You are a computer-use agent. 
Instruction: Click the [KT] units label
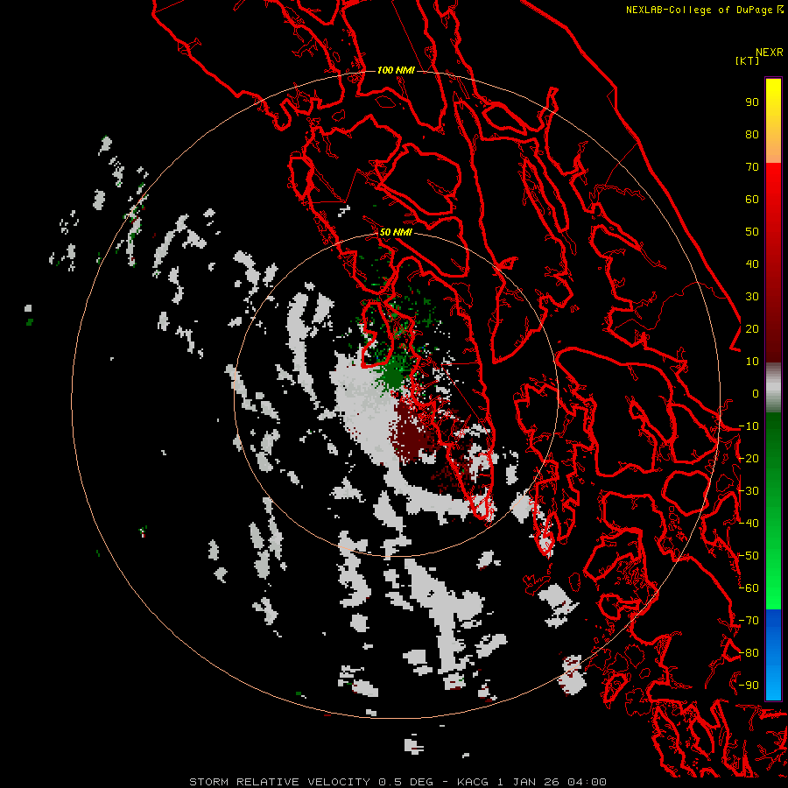pos(747,60)
